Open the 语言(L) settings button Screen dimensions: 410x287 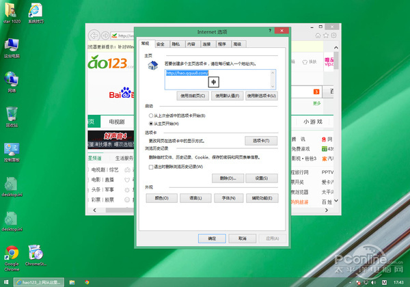195,198
